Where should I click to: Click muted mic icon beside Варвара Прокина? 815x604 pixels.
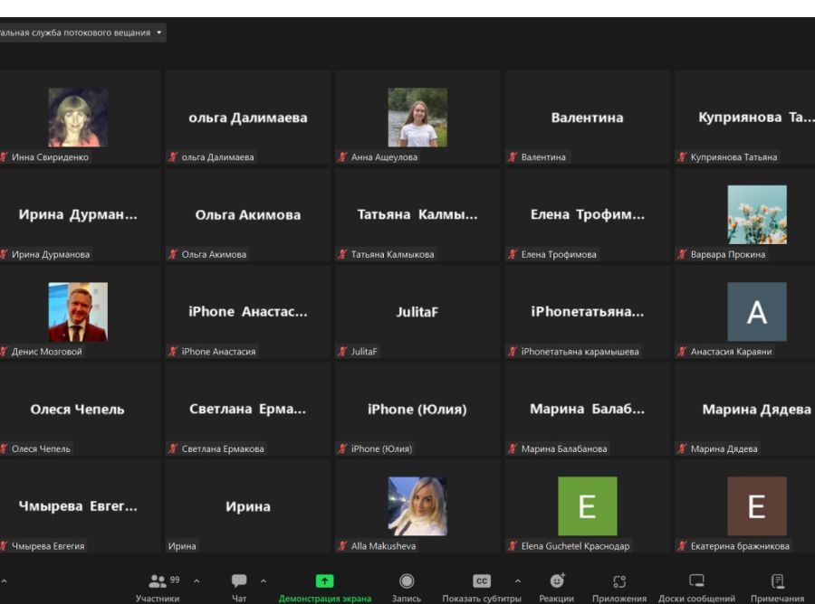682,254
